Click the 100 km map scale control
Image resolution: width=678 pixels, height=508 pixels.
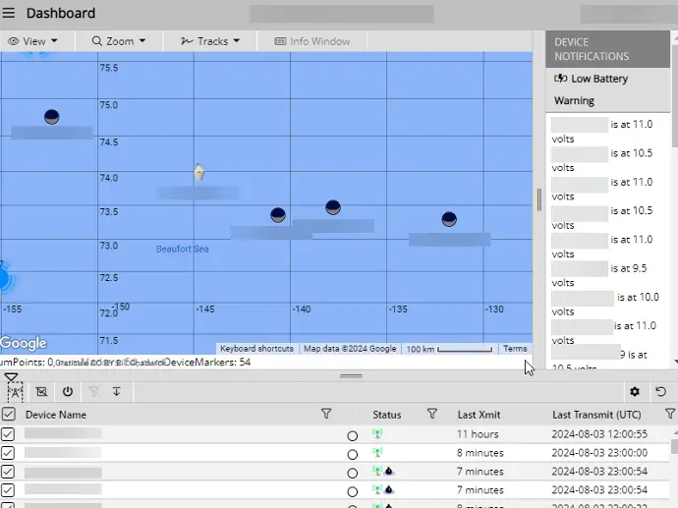(x=449, y=349)
